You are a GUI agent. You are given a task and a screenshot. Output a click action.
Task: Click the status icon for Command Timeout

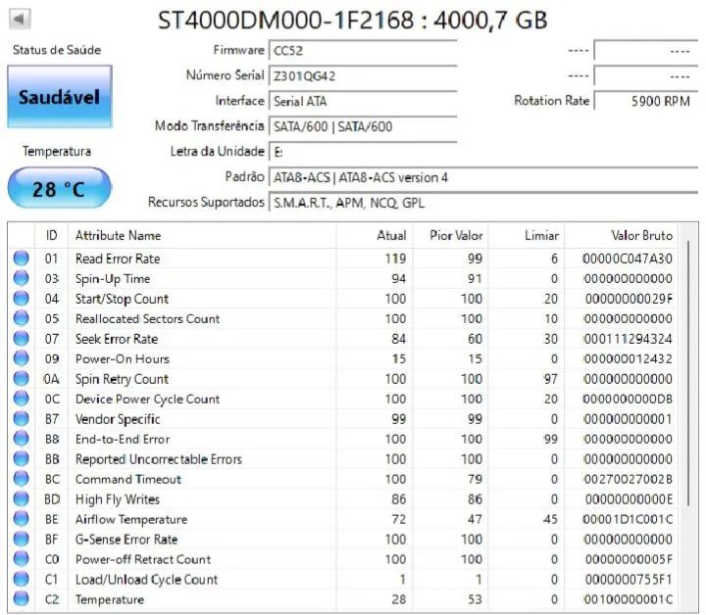point(22,479)
